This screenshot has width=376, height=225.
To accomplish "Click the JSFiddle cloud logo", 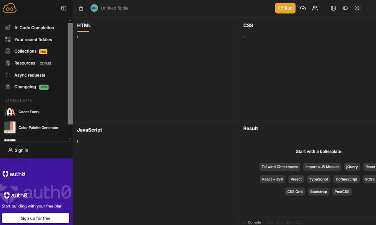I will coord(10,8).
